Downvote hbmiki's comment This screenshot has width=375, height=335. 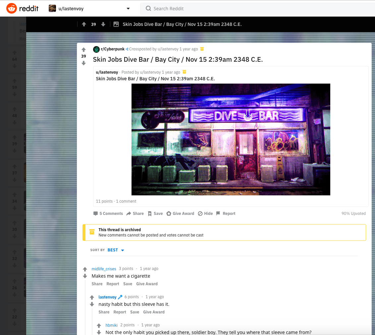[x=99, y=332]
